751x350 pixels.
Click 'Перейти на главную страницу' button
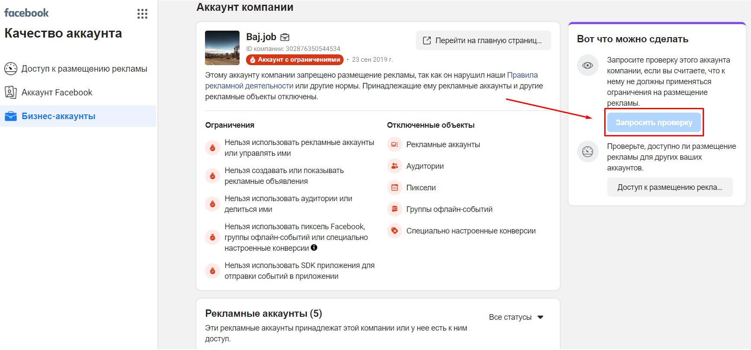[x=483, y=41]
